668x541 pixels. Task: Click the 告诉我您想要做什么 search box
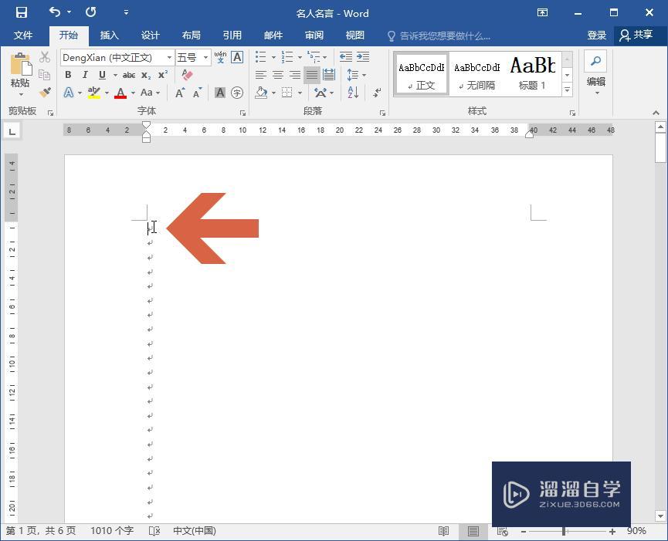point(439,36)
